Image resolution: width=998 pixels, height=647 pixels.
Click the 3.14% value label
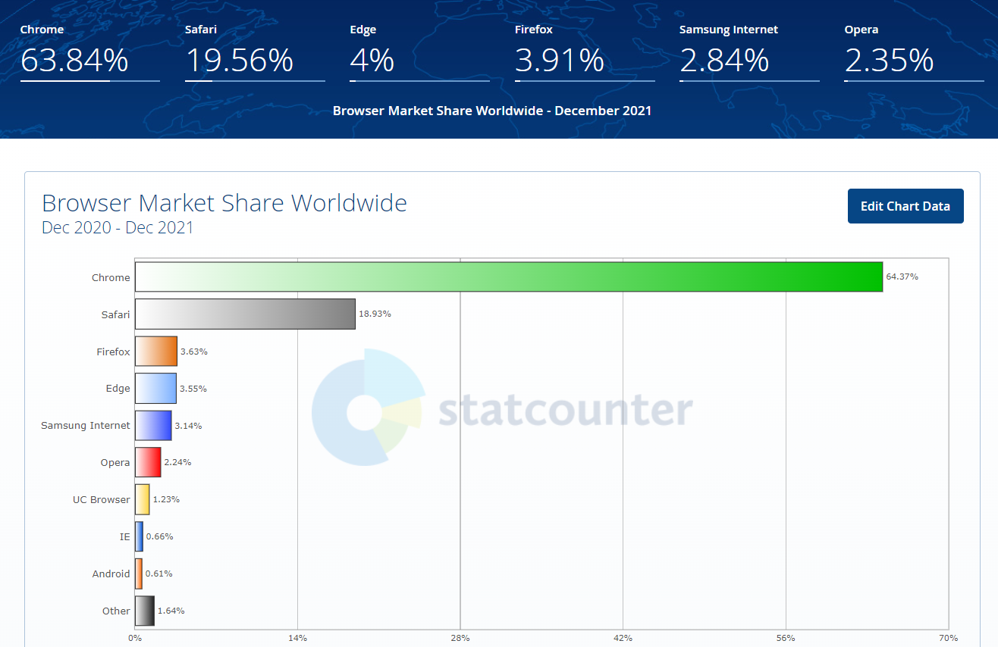pos(188,426)
